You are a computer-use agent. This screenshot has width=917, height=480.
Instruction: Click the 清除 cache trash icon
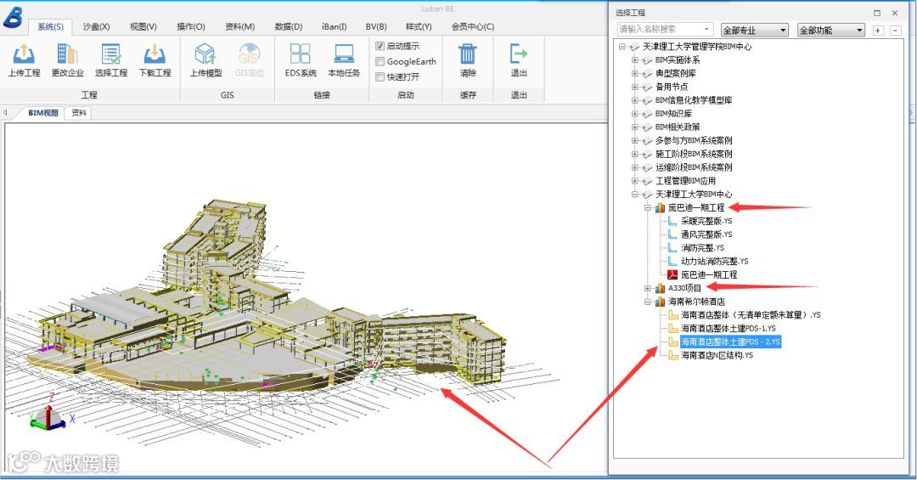coord(467,54)
